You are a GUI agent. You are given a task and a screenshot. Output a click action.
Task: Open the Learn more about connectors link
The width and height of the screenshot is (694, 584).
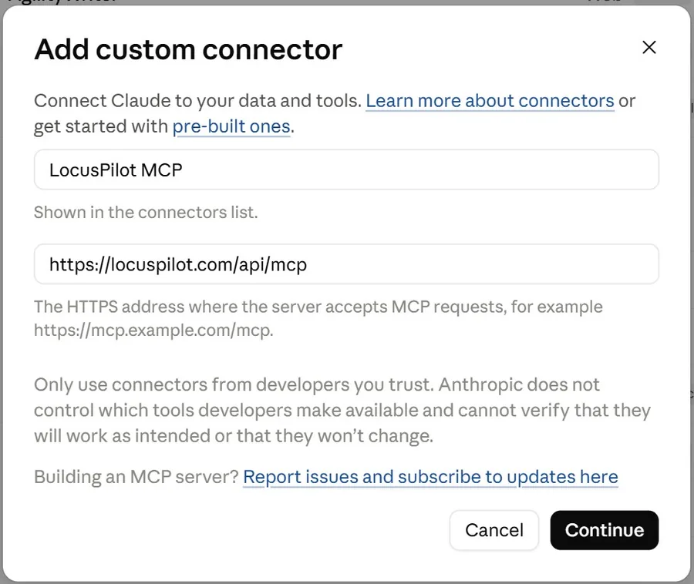point(490,101)
